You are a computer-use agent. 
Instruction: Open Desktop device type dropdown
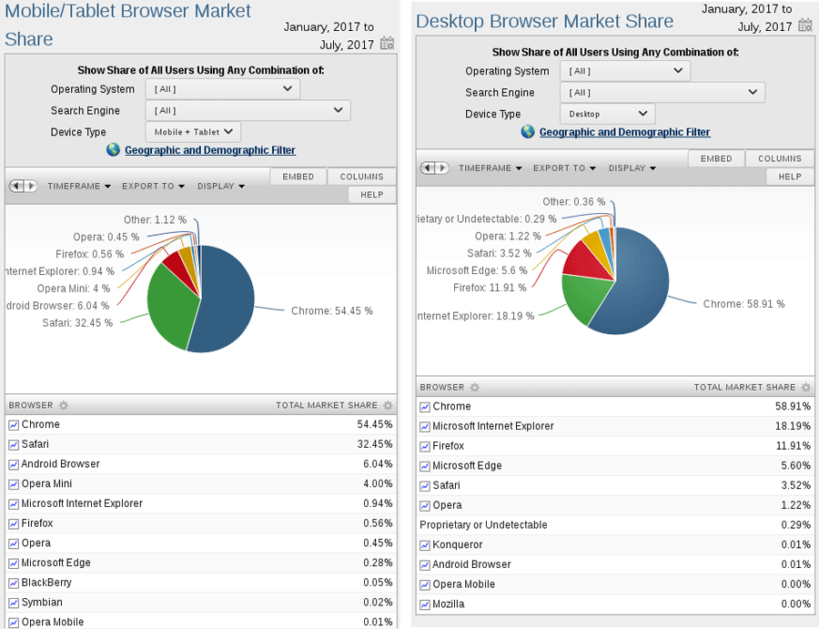click(608, 114)
